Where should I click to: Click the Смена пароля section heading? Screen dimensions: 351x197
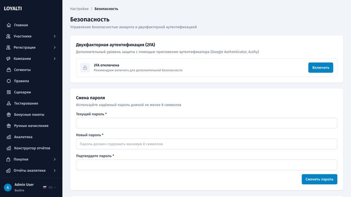(90, 98)
